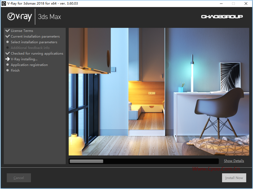
Task: Select the Application registration step
Action: (x=29, y=65)
